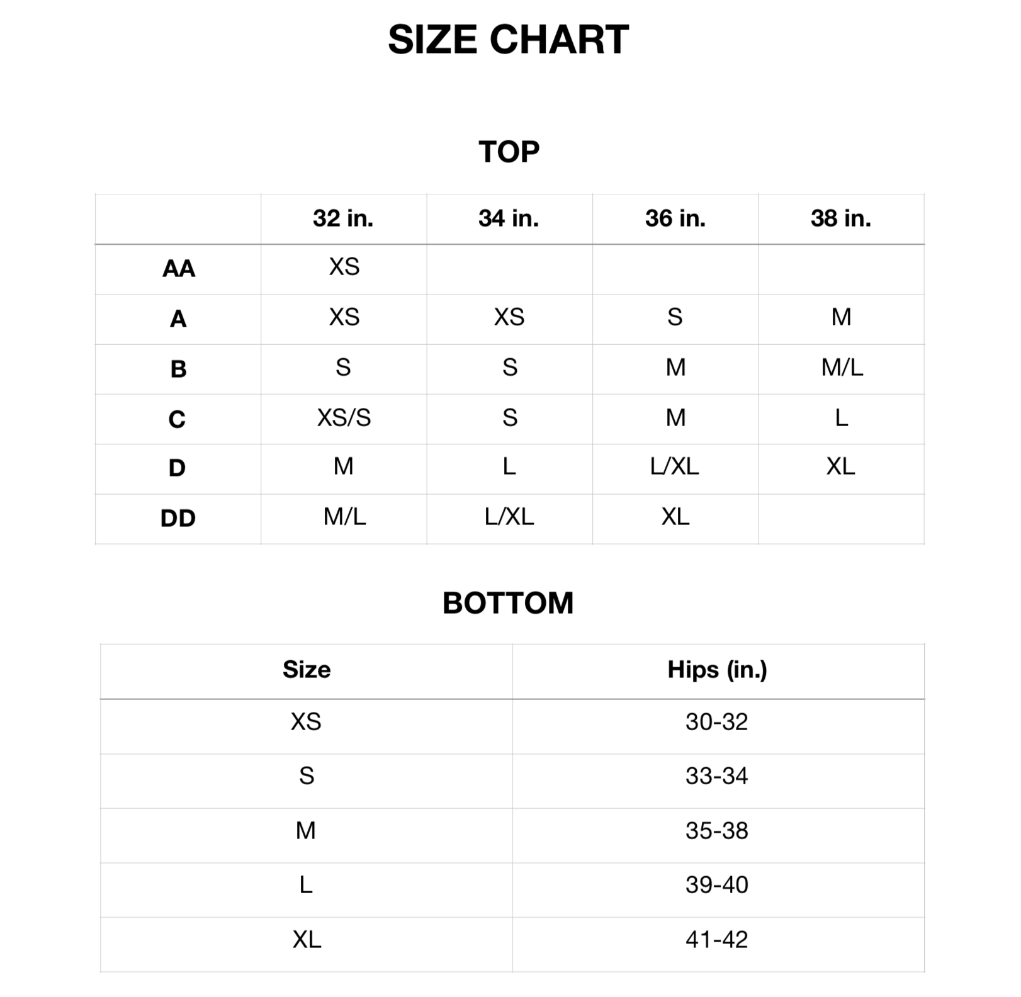Select the 41-42 hips measurement
Image resolution: width=1021 pixels, height=997 pixels.
(x=717, y=940)
